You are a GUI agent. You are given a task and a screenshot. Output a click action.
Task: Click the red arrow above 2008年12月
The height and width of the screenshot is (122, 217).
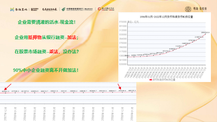click(119, 86)
